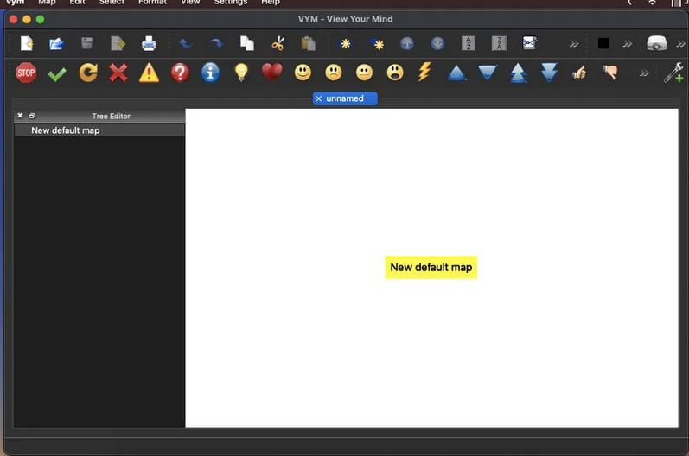Open the Select menu
This screenshot has height=456, width=689.
pos(112,3)
